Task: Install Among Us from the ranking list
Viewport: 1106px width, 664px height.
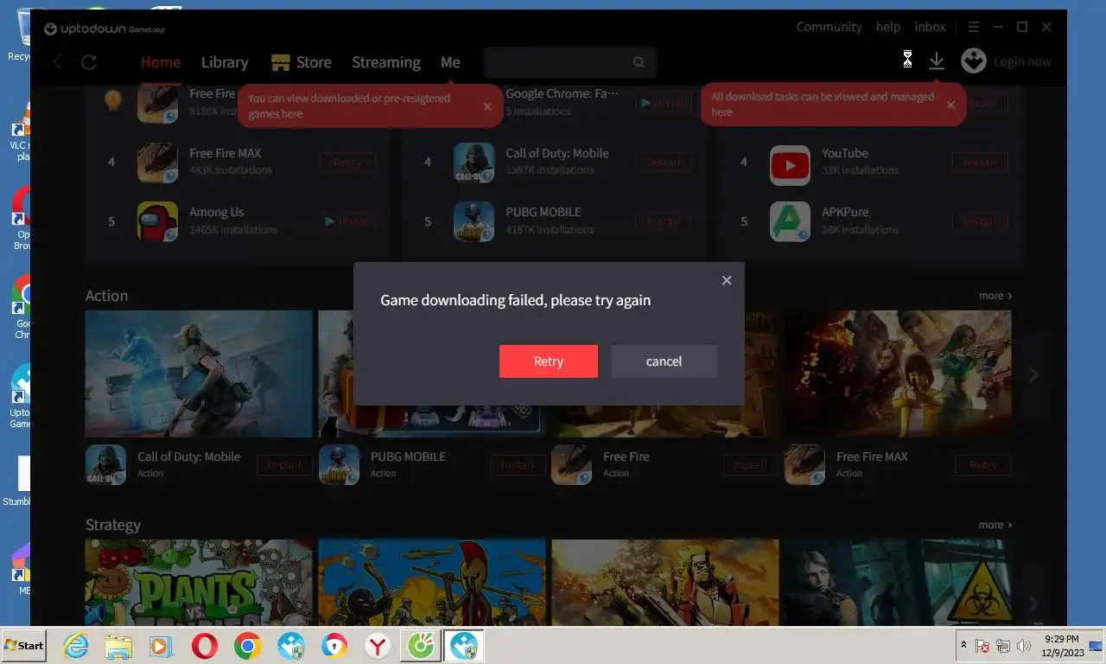Action: click(x=347, y=221)
